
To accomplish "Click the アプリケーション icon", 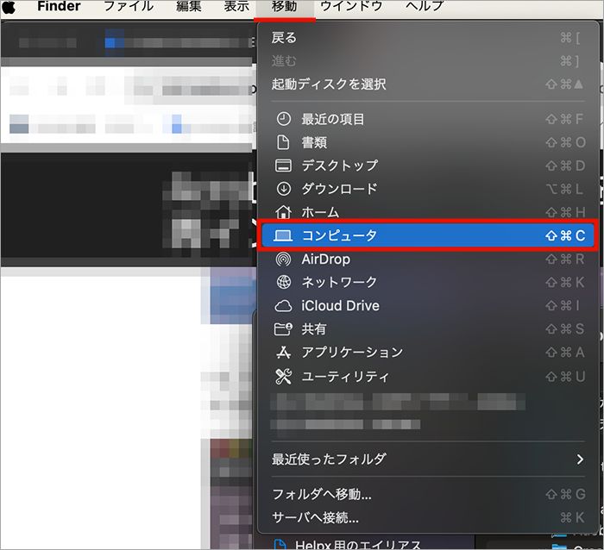I will [x=284, y=353].
